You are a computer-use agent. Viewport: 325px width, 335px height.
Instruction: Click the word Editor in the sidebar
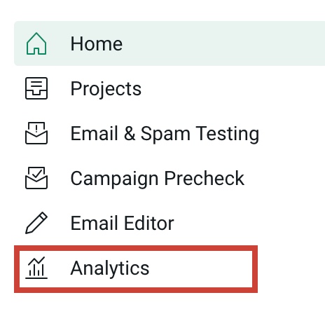(x=149, y=223)
